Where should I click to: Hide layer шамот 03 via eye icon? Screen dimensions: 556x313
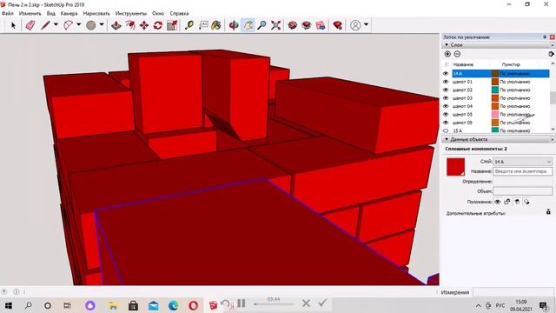[x=446, y=98]
